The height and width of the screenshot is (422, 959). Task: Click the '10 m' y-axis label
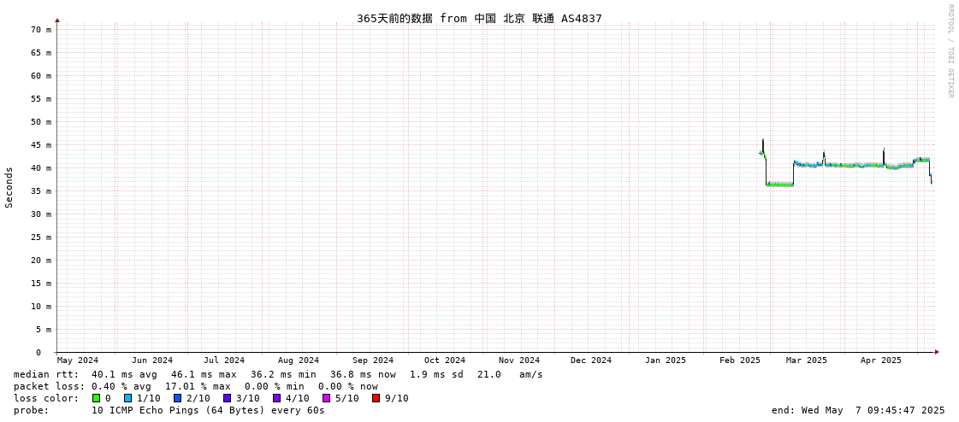41,307
